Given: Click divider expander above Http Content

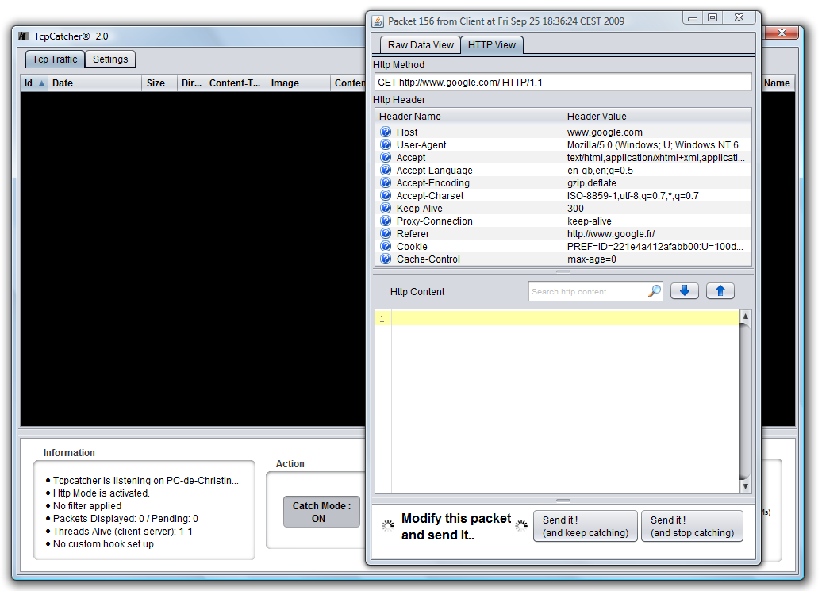Looking at the screenshot, I should point(563,271).
